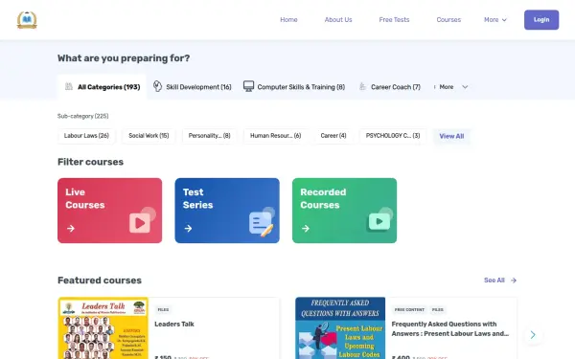Click the Skill Development head icon
Viewport: 575px width, 359px height.
(157, 86)
